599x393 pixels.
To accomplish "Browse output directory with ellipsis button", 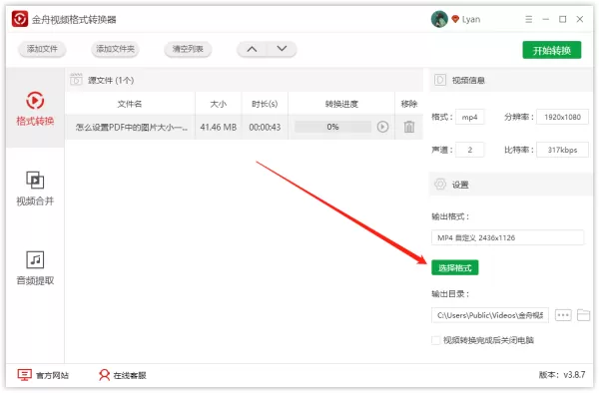I will tap(563, 315).
